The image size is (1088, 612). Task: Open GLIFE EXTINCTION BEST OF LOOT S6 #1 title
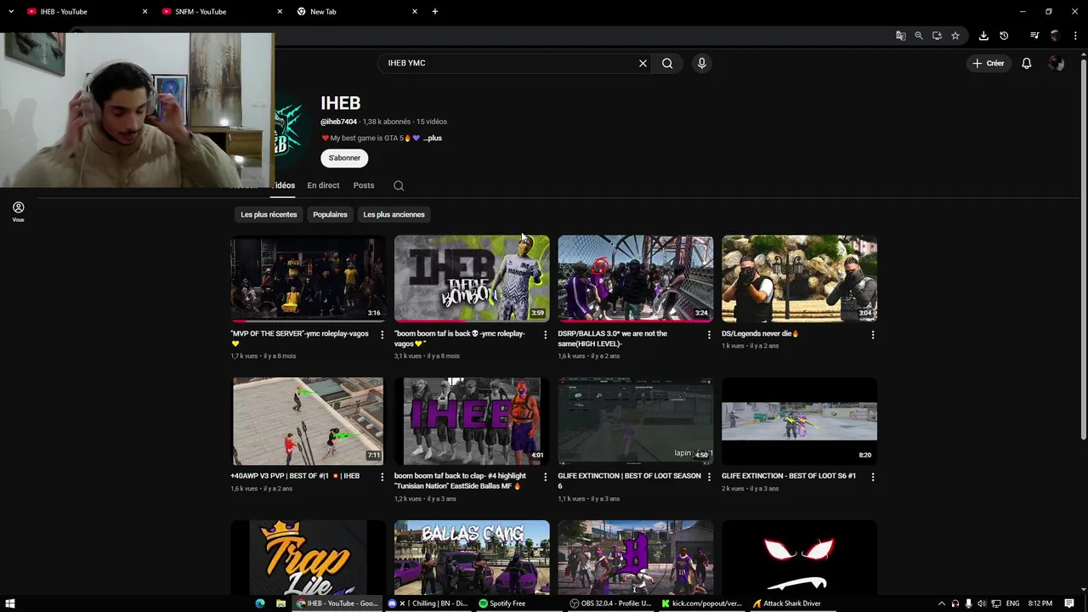789,476
